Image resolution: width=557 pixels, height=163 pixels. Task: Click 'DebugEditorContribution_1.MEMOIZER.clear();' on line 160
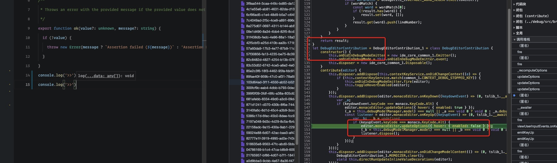click(x=380, y=156)
